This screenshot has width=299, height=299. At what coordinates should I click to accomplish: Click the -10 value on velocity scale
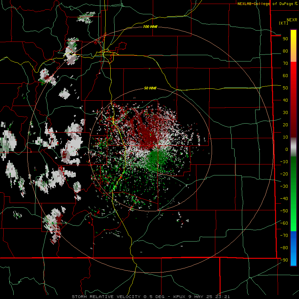point(284,162)
